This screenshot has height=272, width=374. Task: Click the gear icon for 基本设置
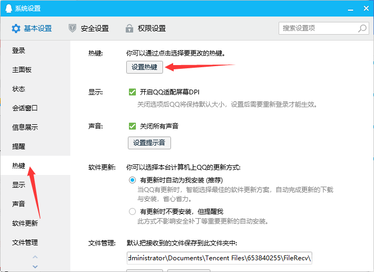[x=16, y=28]
